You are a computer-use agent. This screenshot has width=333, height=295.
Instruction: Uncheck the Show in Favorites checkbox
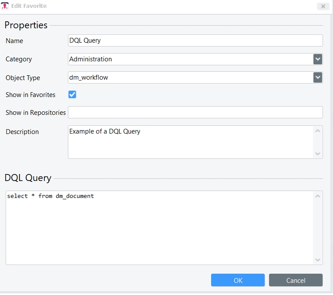coord(72,94)
